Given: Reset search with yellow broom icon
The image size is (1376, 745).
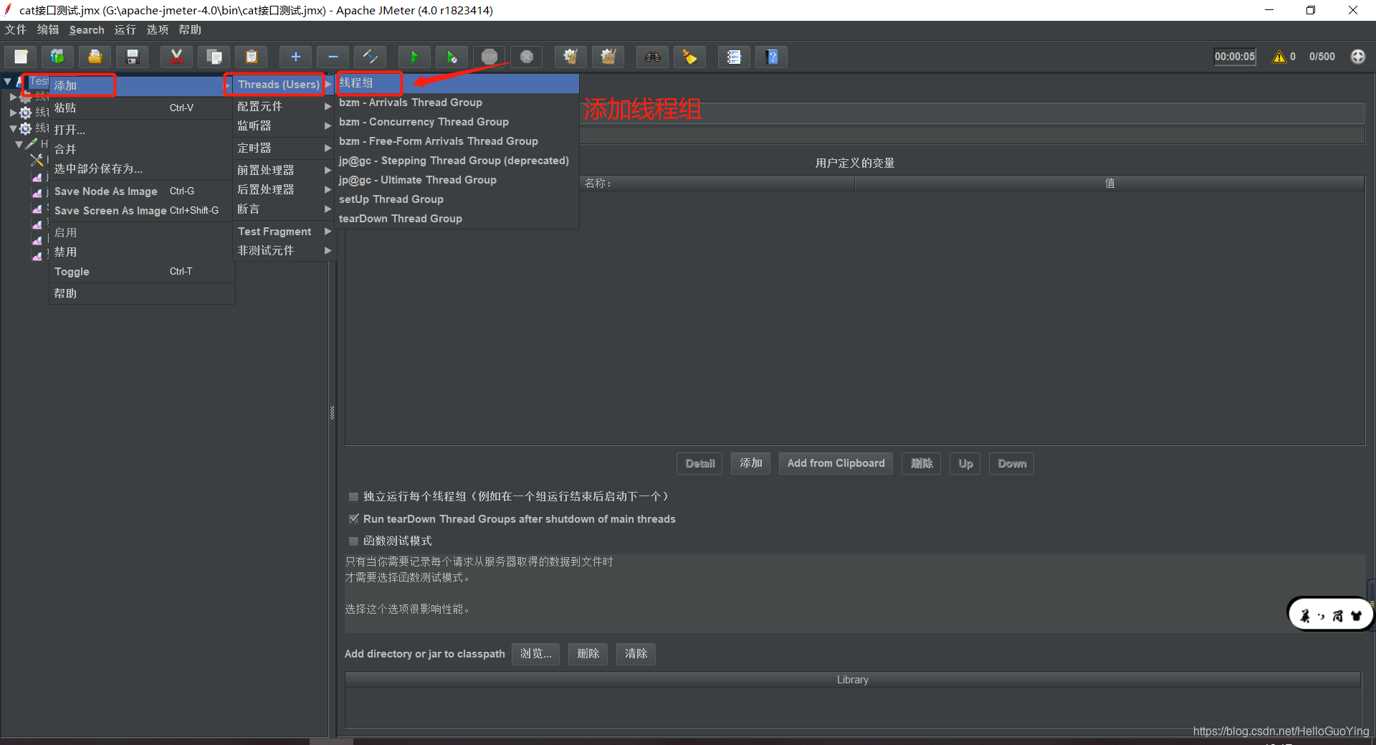Looking at the screenshot, I should (689, 57).
